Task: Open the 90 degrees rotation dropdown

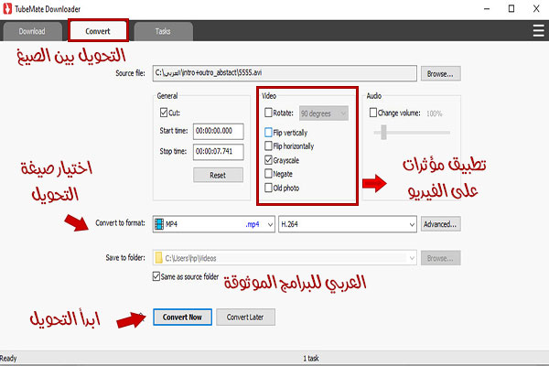Action: point(324,113)
